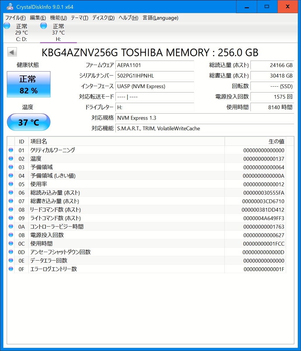Click the 37 °C temperature button
Viewport: 301px width, 351px height.
point(29,122)
